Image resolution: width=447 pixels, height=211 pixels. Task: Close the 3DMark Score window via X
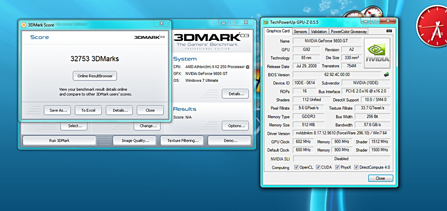point(161,23)
